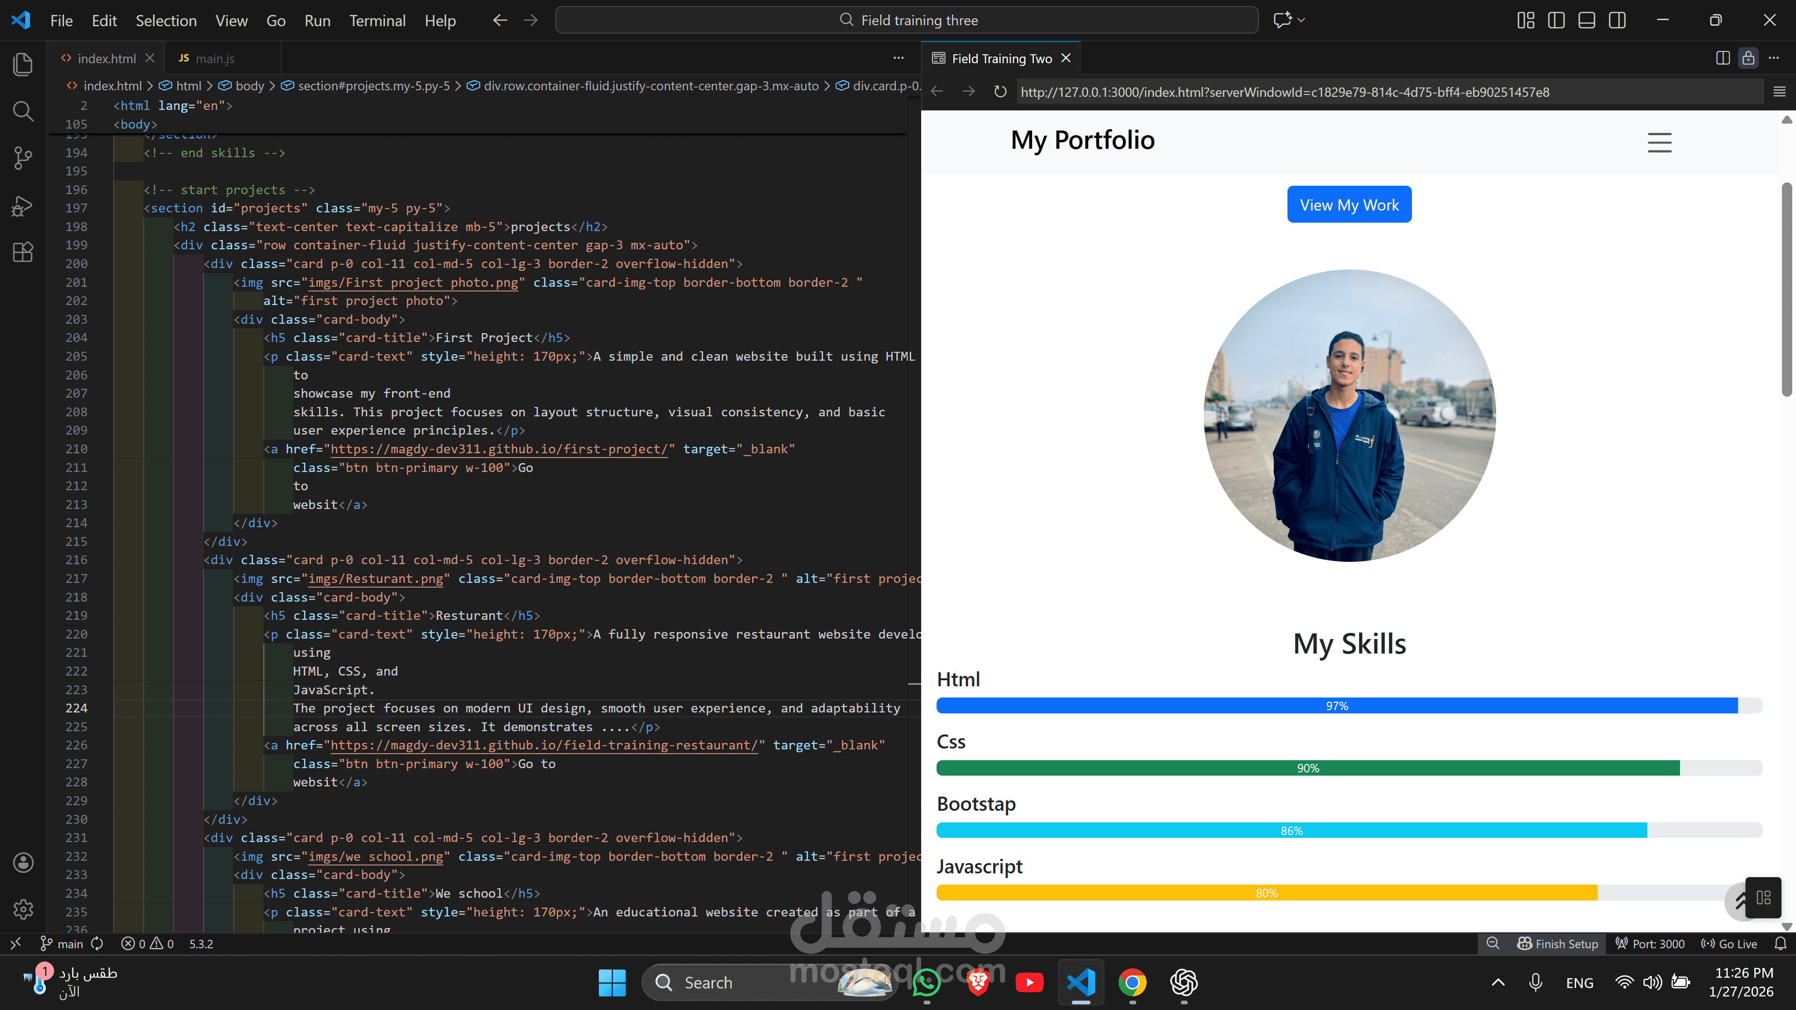
Task: Toggle the editor group lock
Action: 1749,58
